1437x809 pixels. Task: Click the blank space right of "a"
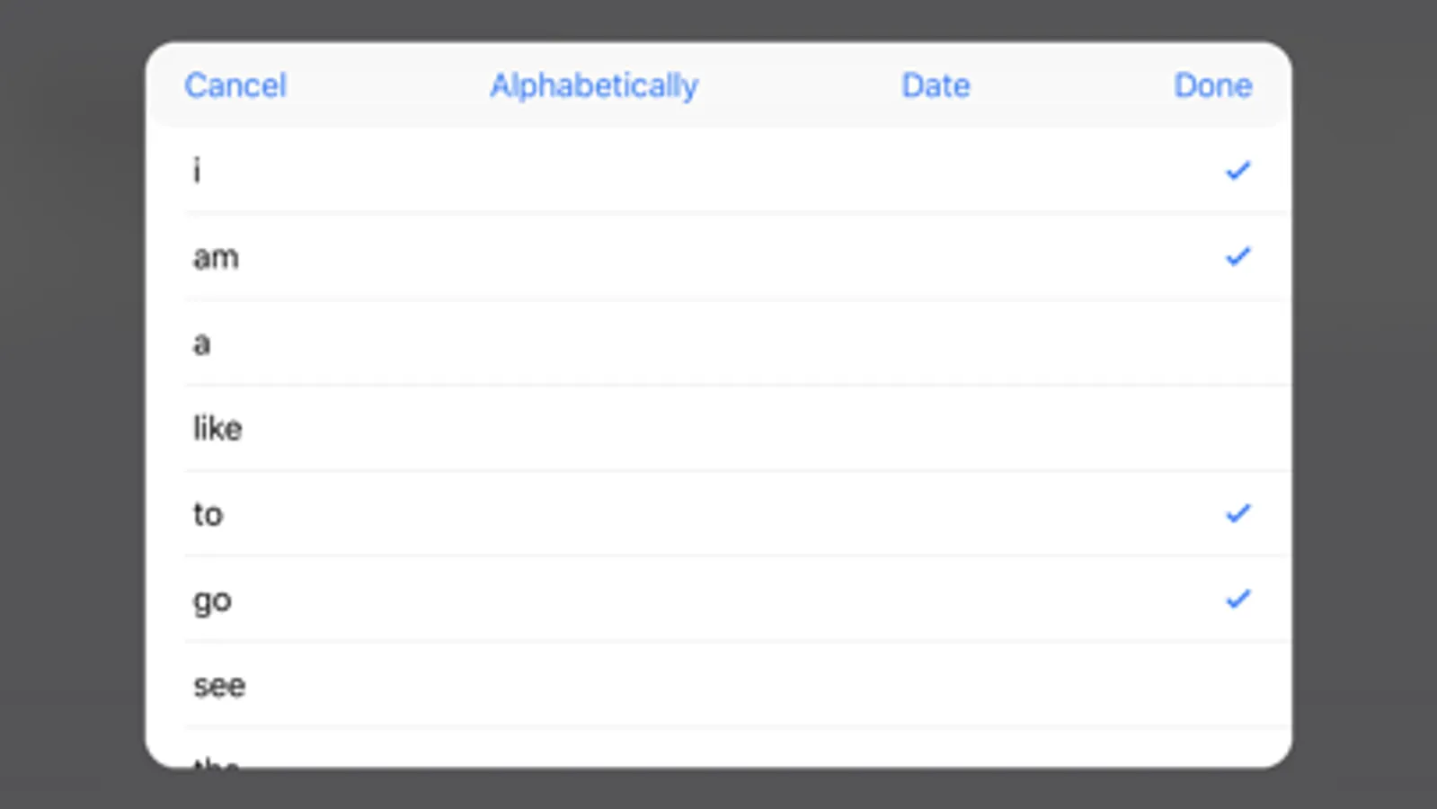(x=719, y=342)
